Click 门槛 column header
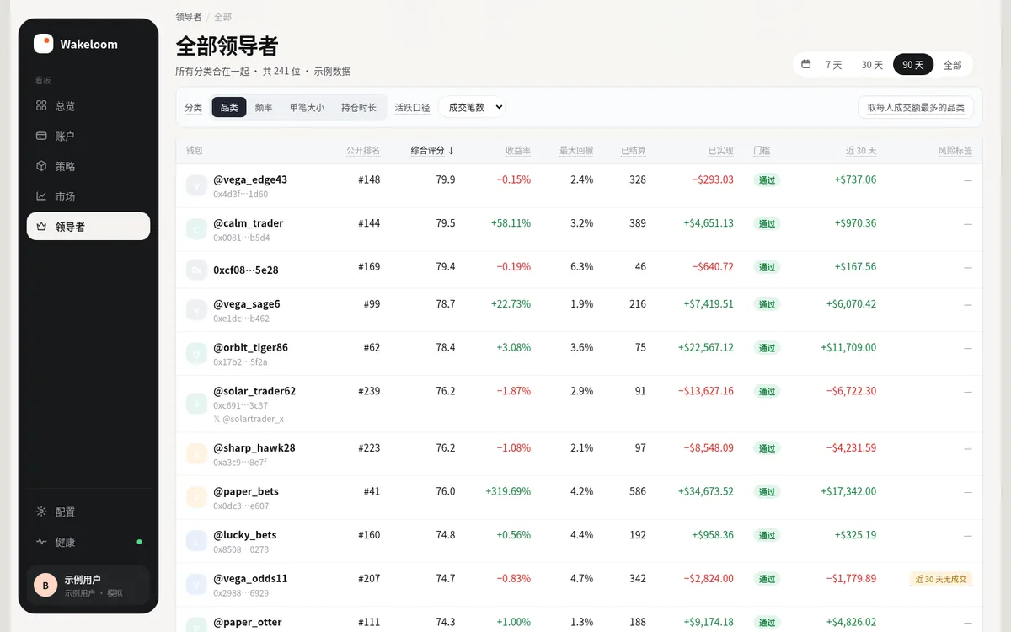This screenshot has width=1011, height=632. coord(762,151)
